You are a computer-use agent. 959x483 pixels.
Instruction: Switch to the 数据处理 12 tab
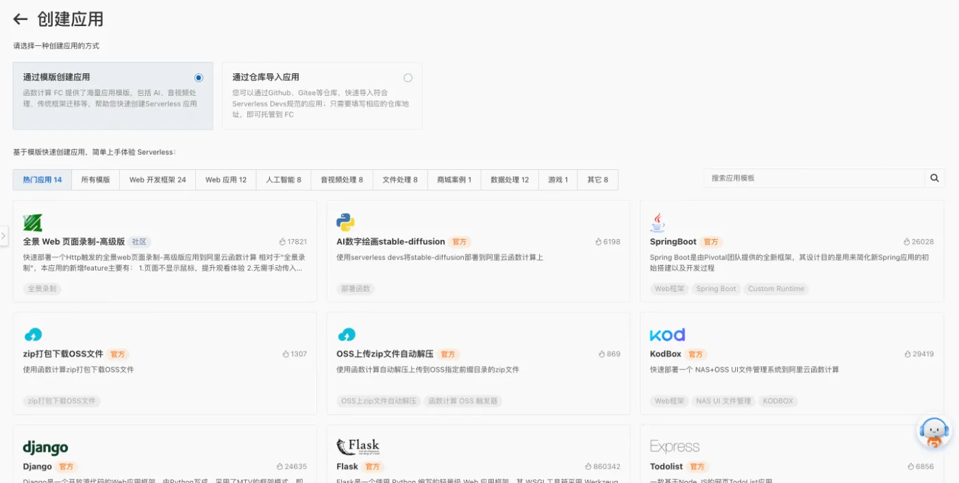(510, 180)
